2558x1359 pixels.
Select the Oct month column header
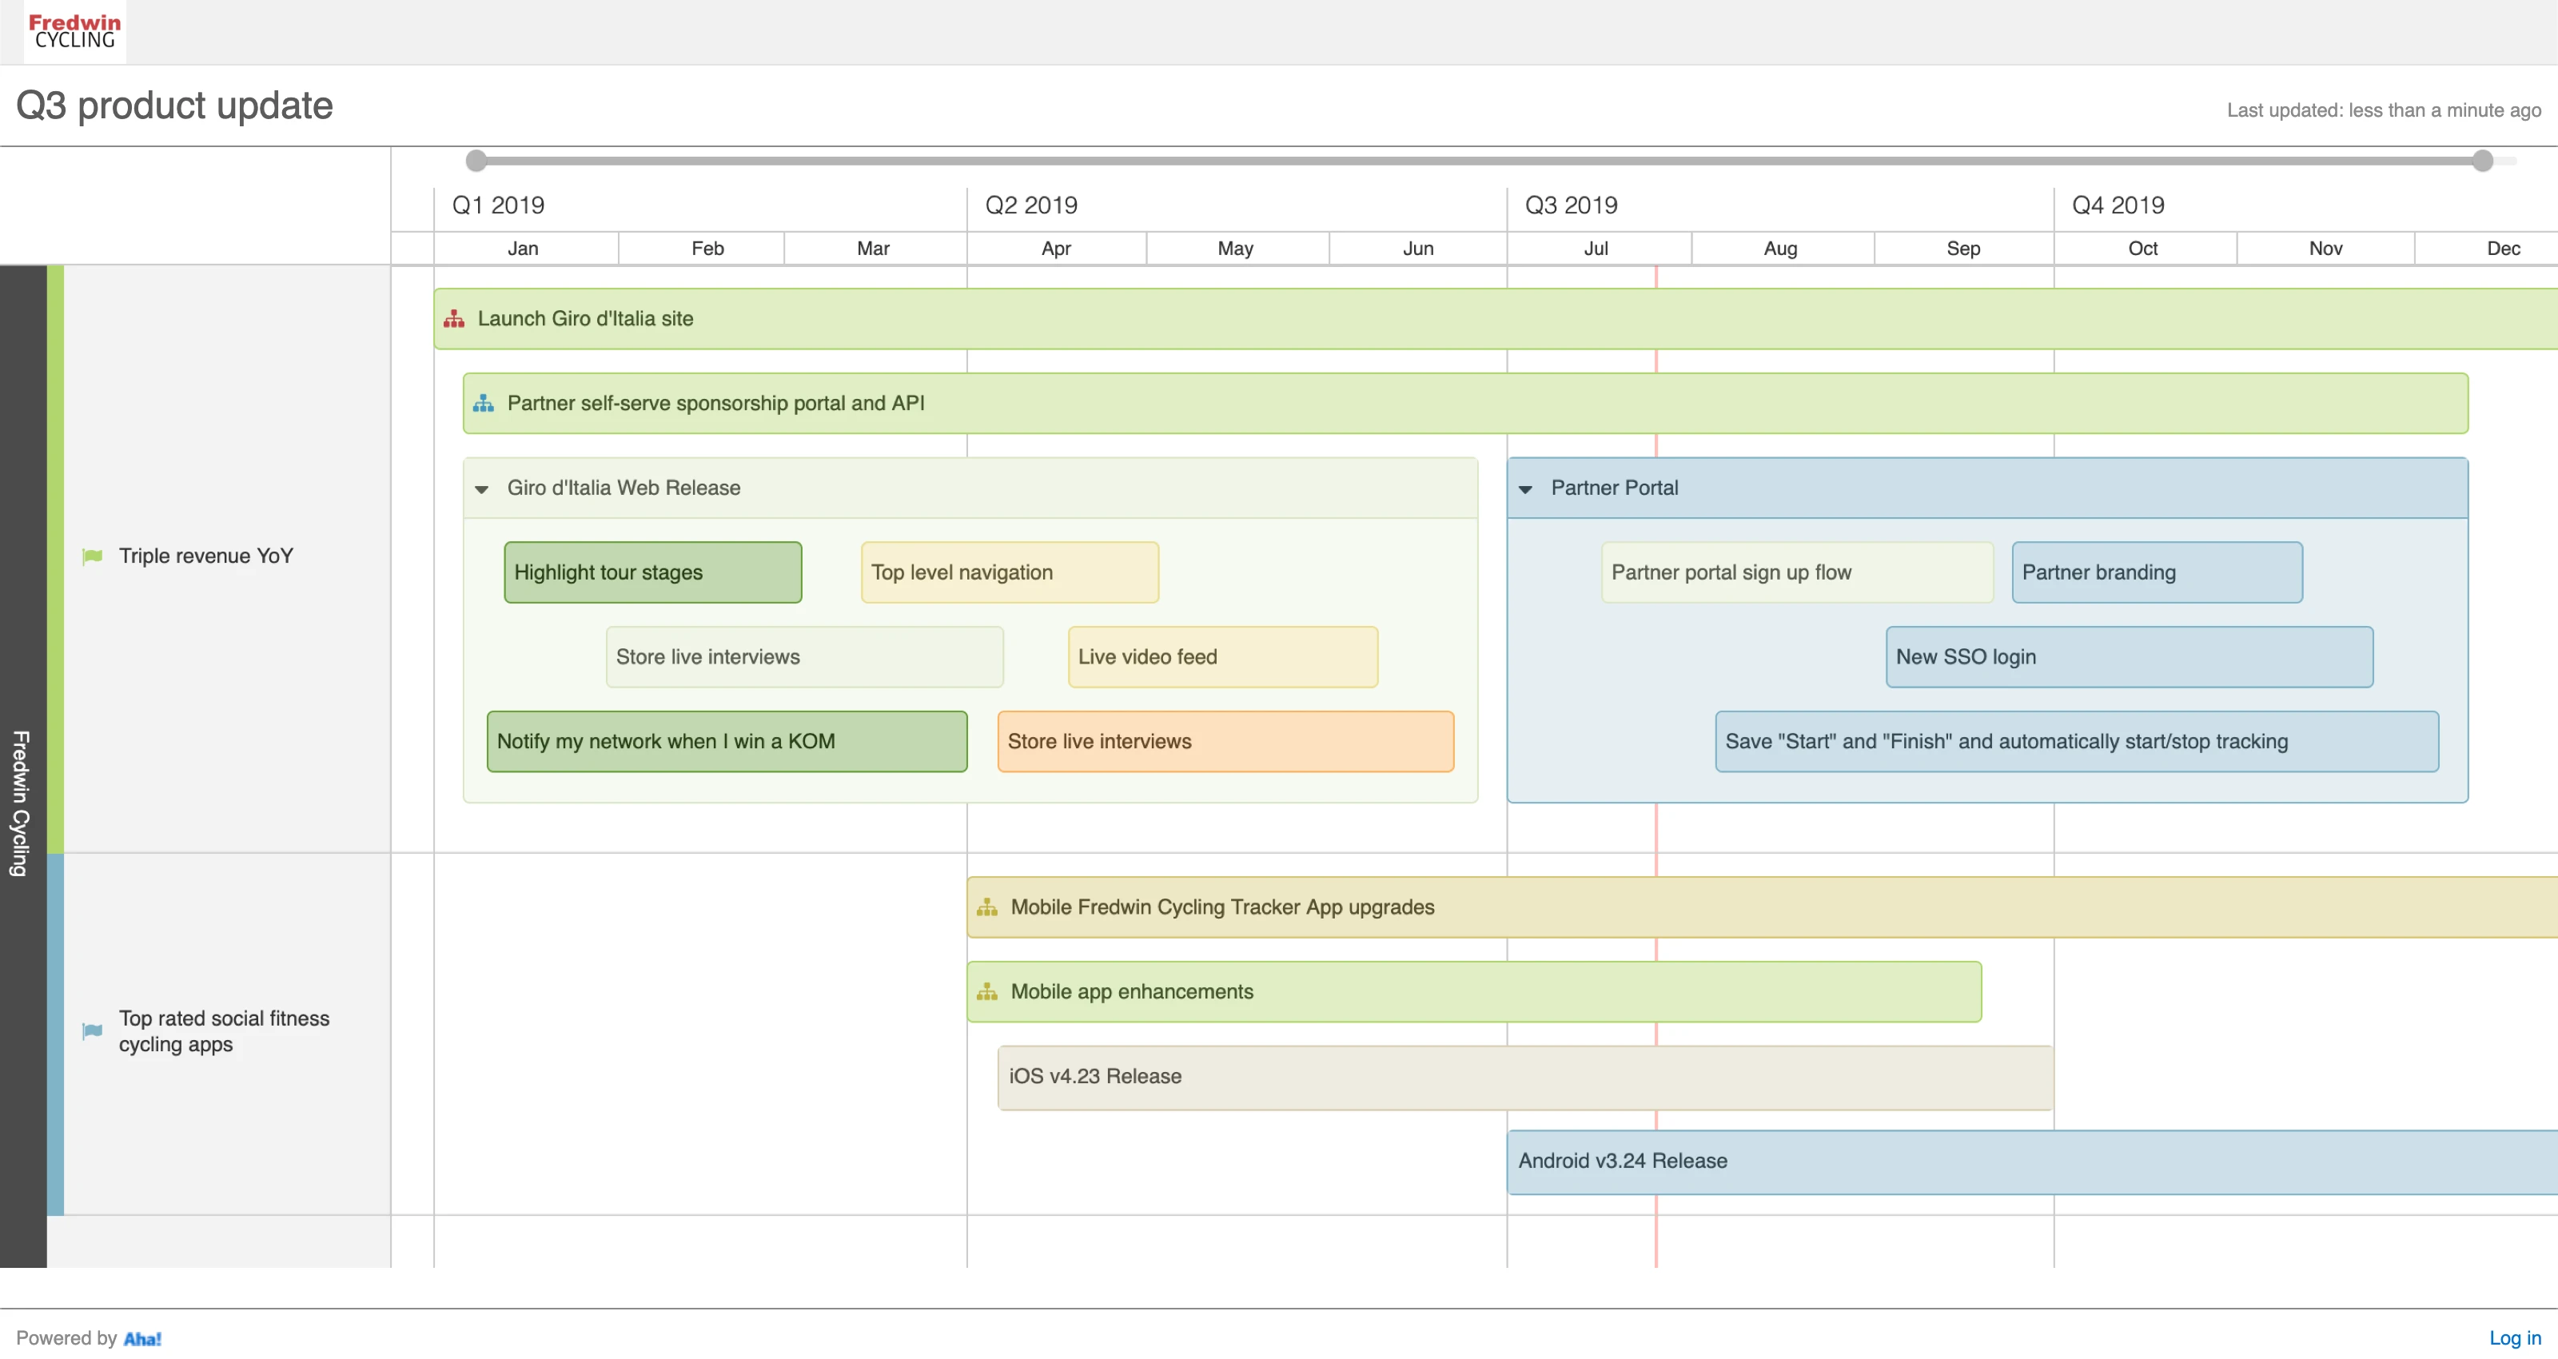(2142, 249)
